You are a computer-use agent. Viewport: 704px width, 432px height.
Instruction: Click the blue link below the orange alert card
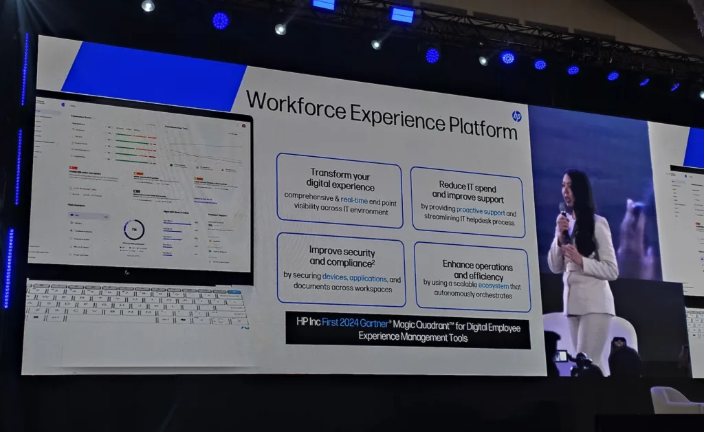pos(205,200)
